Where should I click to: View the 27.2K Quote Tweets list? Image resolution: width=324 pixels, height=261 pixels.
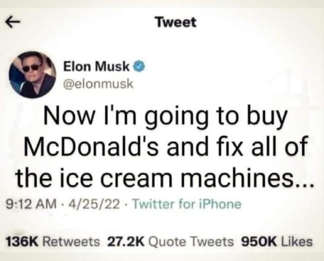pyautogui.click(x=170, y=242)
